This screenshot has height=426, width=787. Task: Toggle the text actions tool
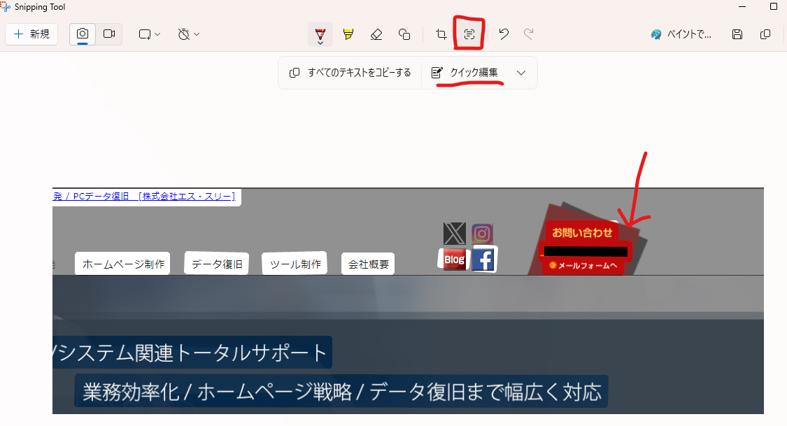click(x=469, y=34)
